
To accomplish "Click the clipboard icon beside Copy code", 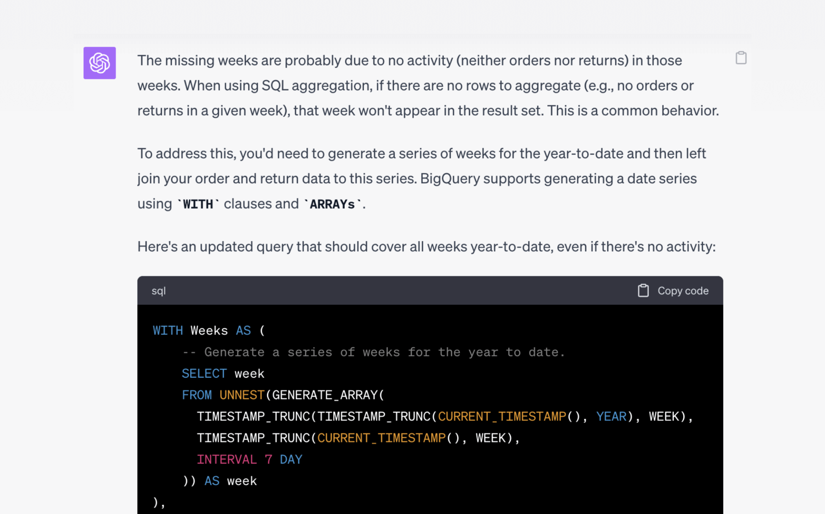I will 643,291.
